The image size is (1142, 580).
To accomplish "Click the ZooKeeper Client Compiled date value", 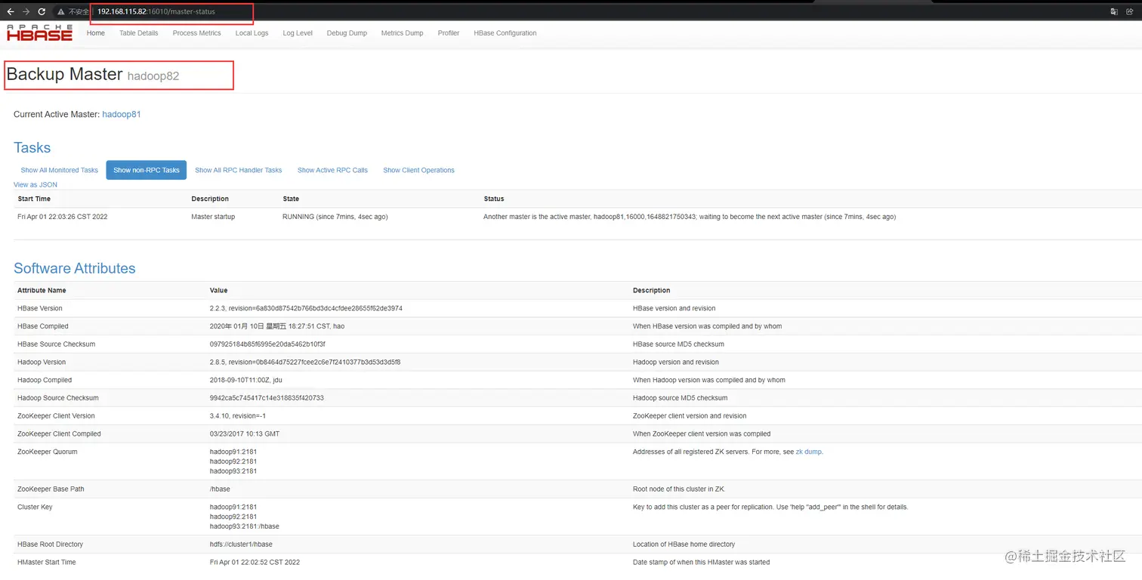I will pyautogui.click(x=246, y=433).
